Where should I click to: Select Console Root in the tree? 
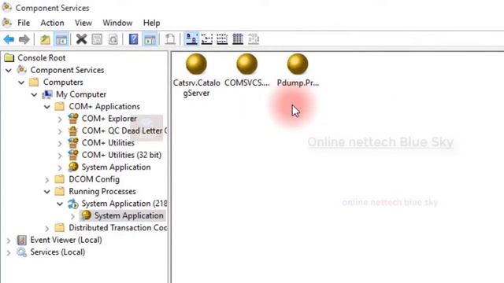[x=42, y=57]
